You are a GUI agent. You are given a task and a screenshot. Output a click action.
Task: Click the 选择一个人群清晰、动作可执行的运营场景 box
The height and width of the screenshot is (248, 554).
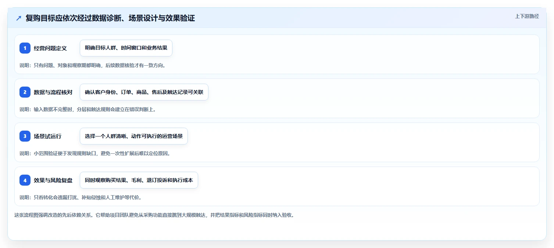click(x=134, y=136)
